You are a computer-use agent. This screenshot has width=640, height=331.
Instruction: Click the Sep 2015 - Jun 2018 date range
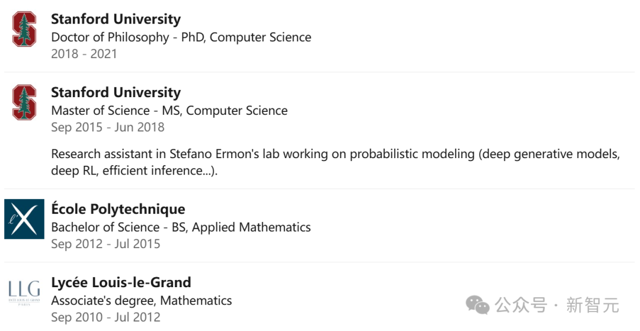[x=108, y=127]
